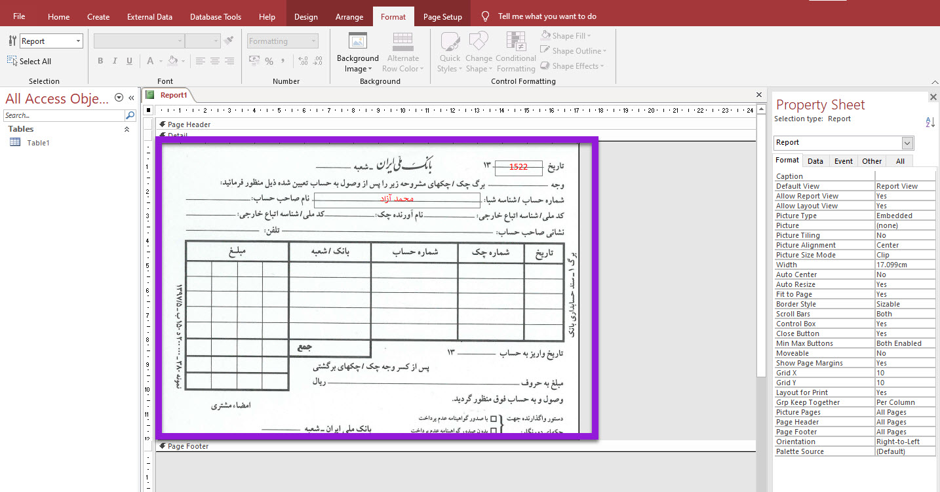Click the Report1 document tab icon
The height and width of the screenshot is (492, 940).
tap(150, 95)
